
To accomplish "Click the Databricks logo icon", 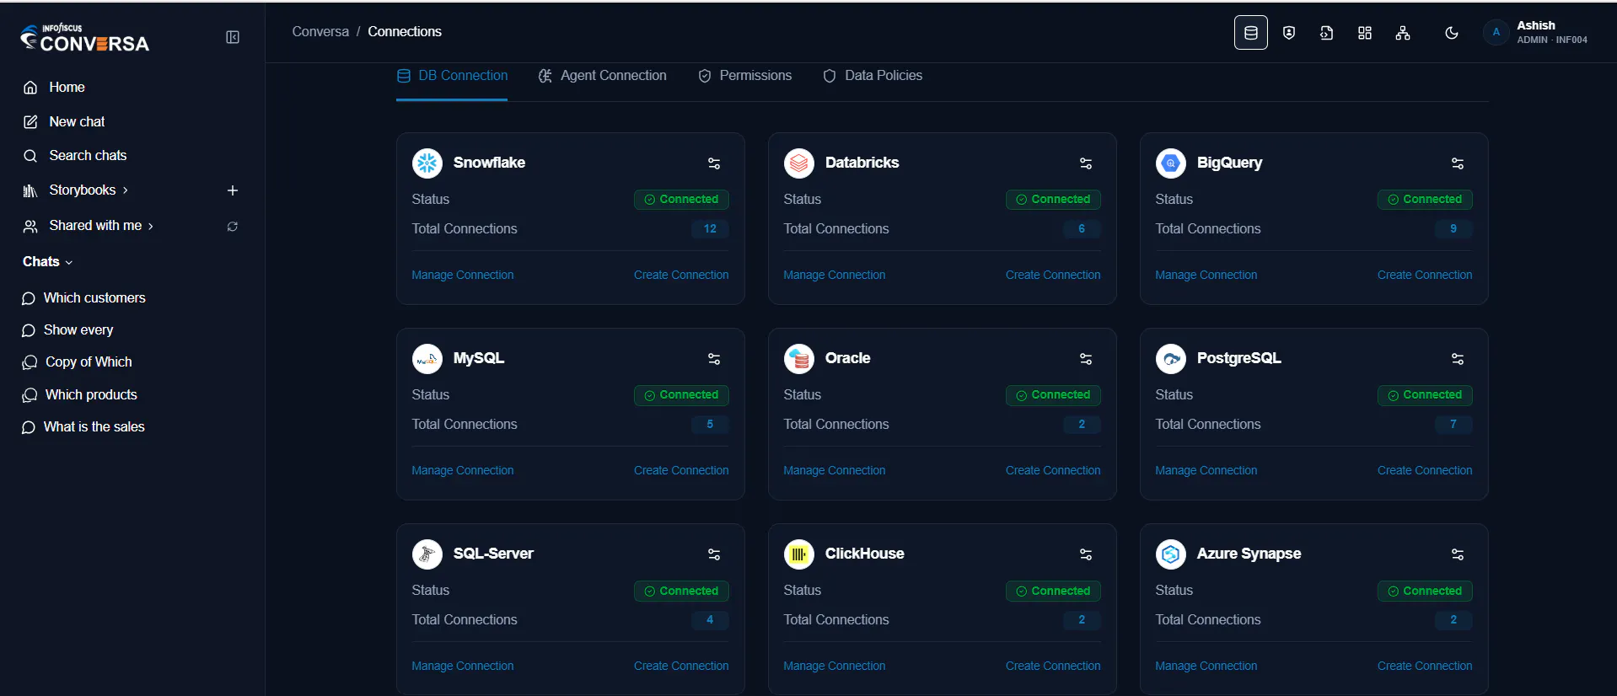I will (x=799, y=163).
